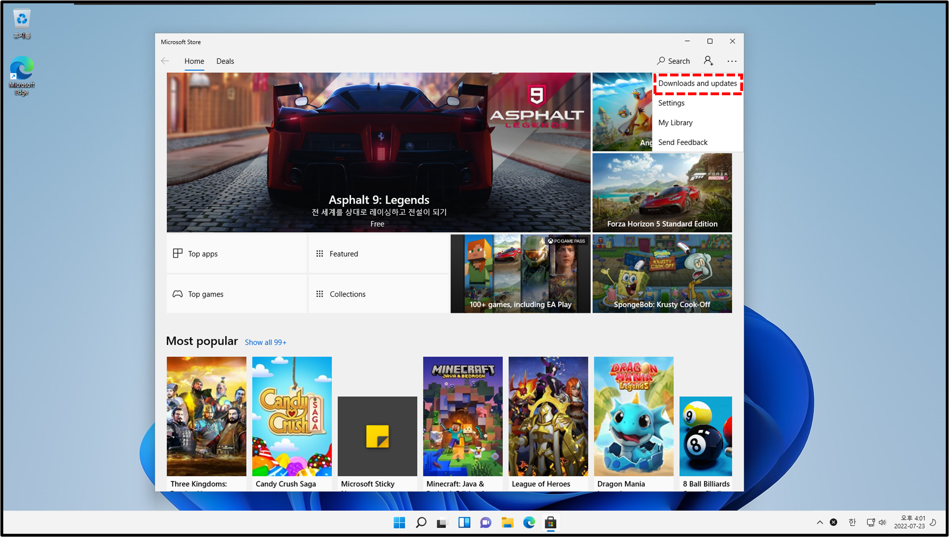This screenshot has width=949, height=537.
Task: Click the taskbar clock and date
Action: point(910,522)
